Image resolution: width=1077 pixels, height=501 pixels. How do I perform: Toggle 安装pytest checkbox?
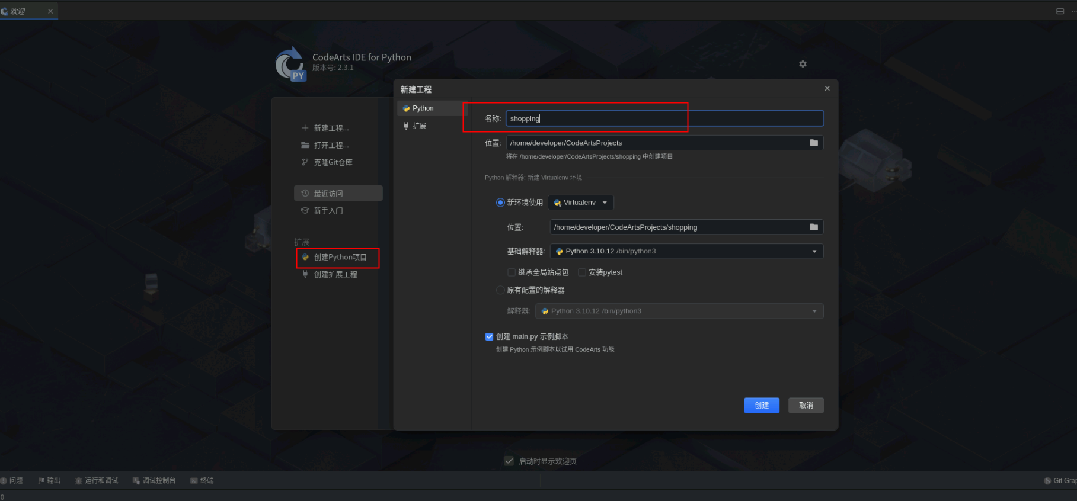pyautogui.click(x=582, y=272)
